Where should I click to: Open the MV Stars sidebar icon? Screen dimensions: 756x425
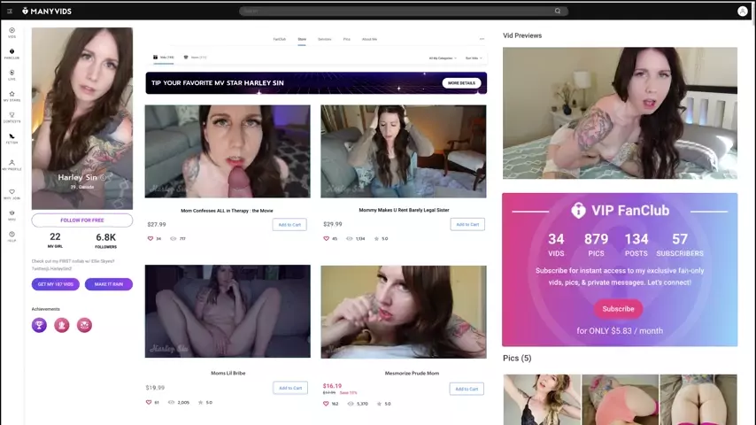click(x=12, y=96)
